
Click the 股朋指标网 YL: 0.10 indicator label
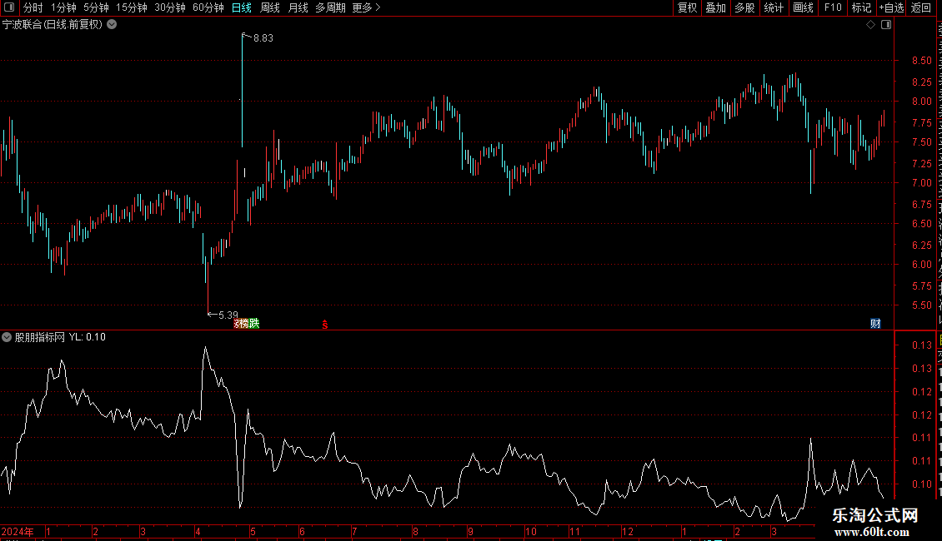tap(60, 337)
